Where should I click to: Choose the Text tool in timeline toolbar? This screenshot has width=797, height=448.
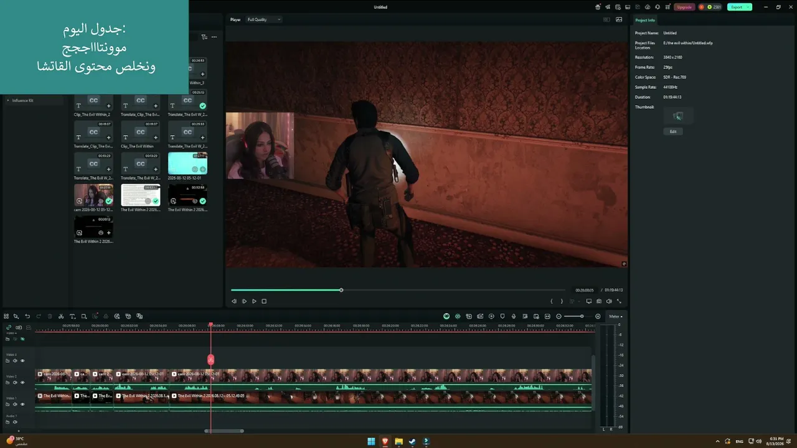(x=72, y=316)
